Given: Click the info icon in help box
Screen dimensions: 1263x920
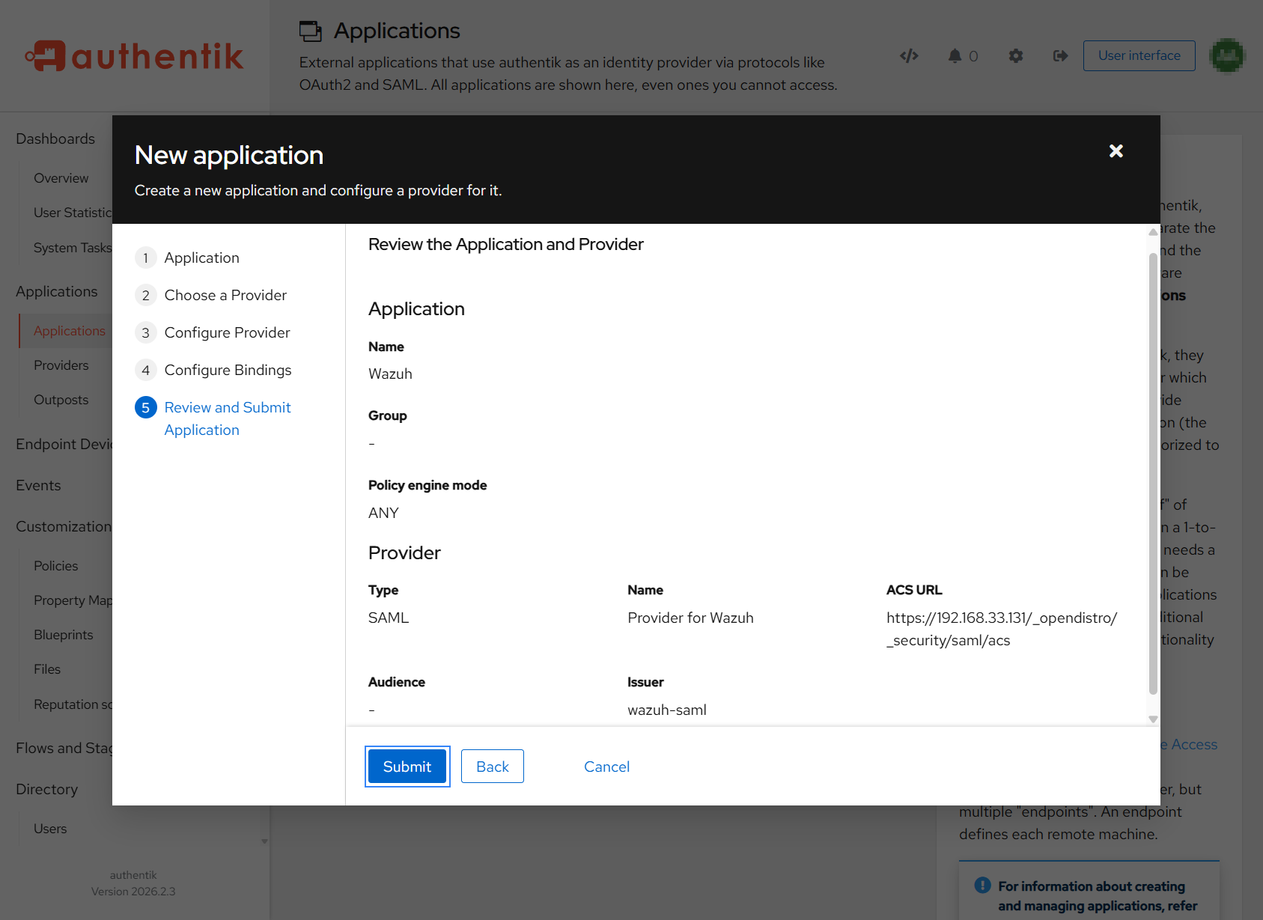Looking at the screenshot, I should tap(982, 886).
